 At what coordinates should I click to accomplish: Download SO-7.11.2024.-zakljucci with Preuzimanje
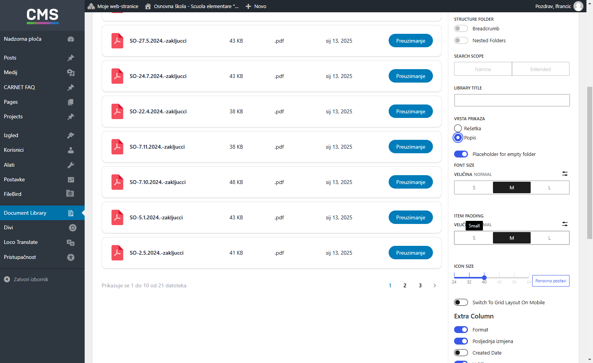coord(411,147)
